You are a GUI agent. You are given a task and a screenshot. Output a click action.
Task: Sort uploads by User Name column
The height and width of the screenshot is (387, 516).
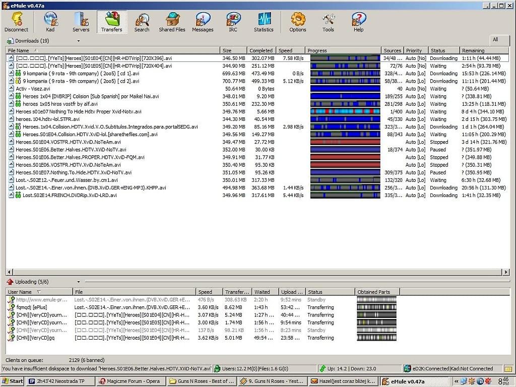click(39, 292)
